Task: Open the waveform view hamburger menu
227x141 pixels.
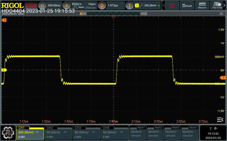Action: pos(221,14)
